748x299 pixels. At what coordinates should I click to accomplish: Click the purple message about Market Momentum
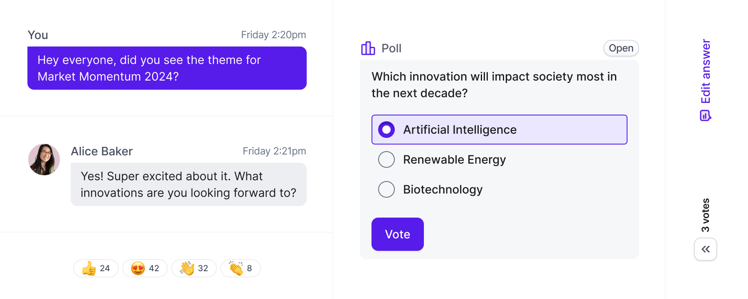[x=167, y=68]
